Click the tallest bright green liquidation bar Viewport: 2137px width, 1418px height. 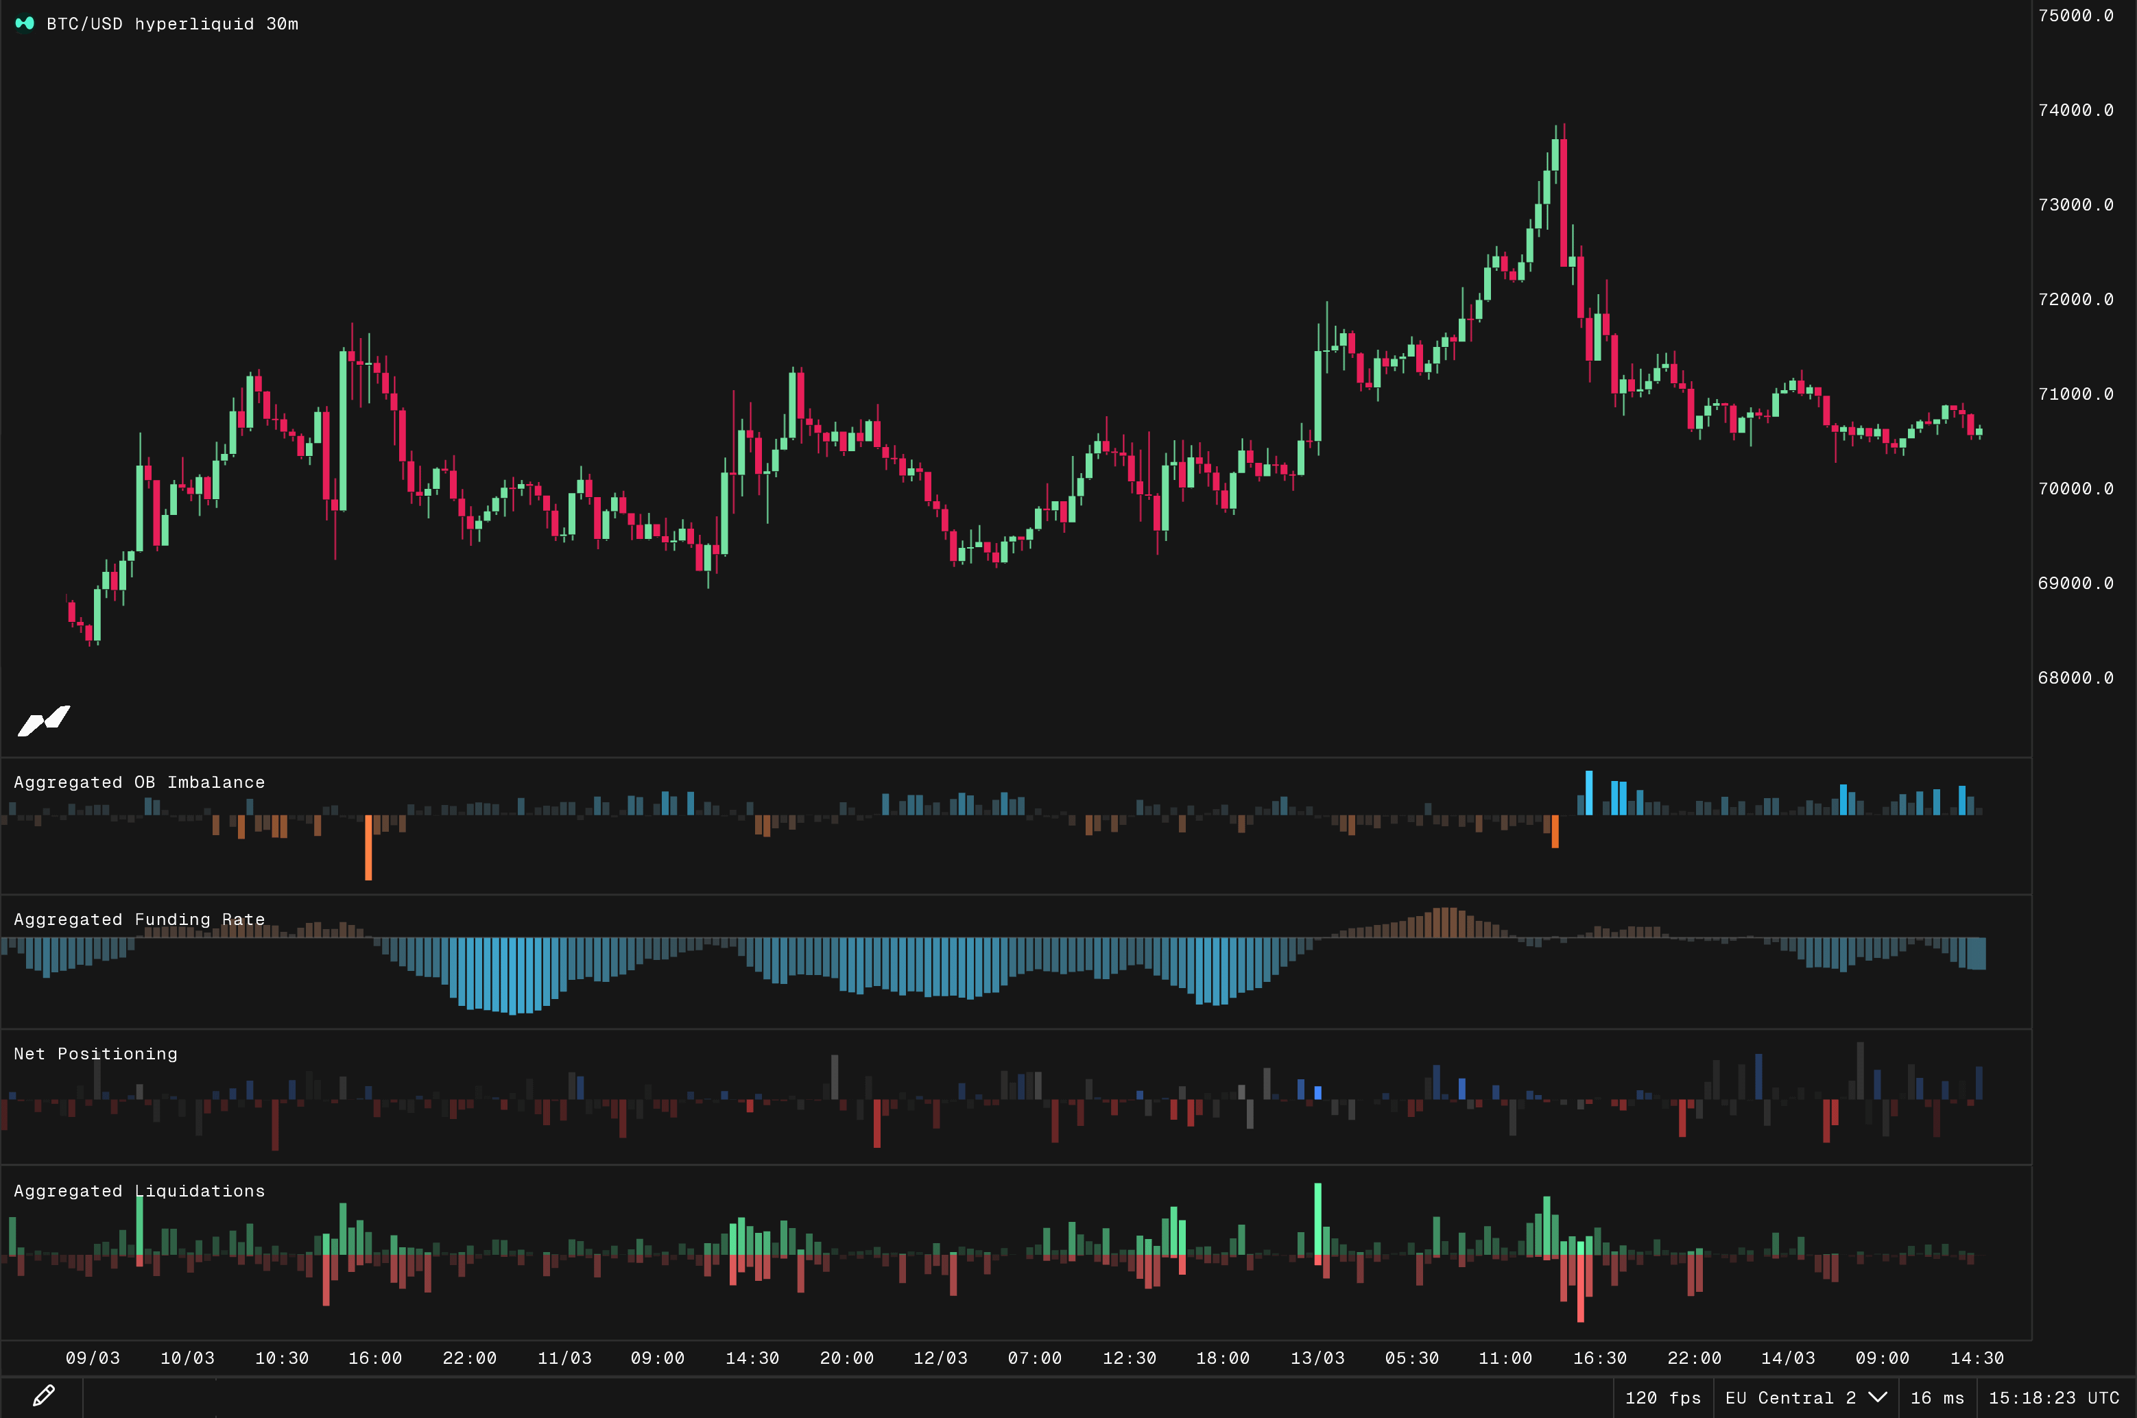coord(1317,1219)
